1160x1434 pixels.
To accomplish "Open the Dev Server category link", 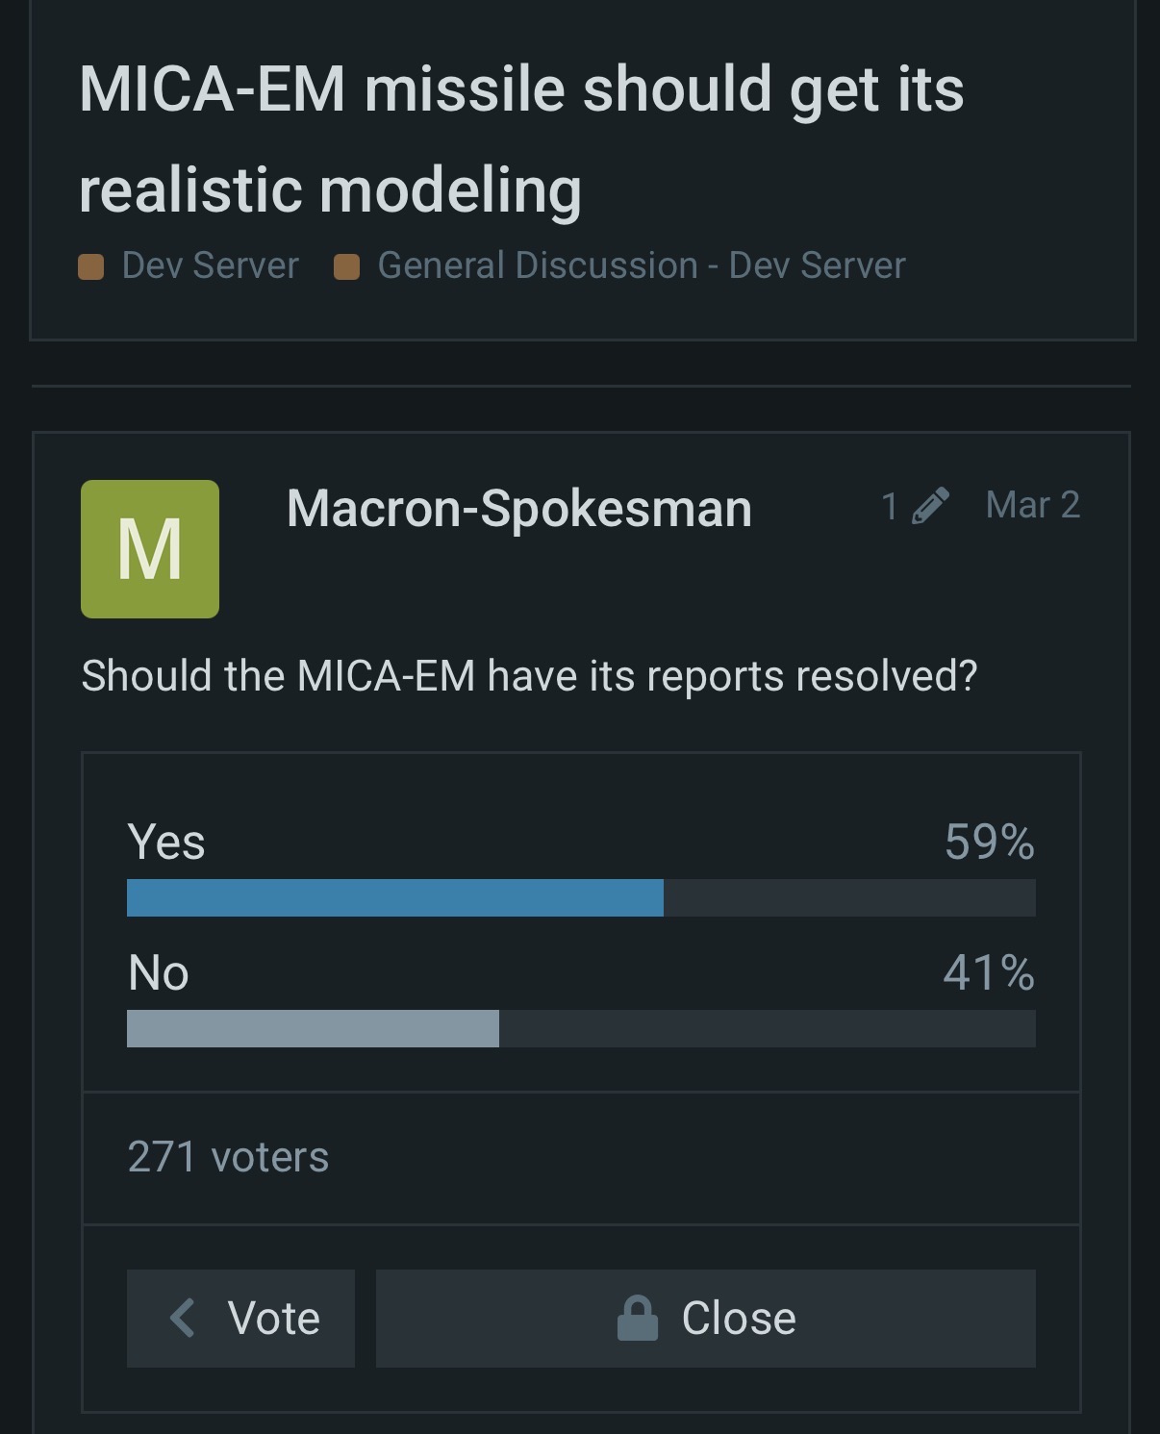I will click(x=210, y=265).
